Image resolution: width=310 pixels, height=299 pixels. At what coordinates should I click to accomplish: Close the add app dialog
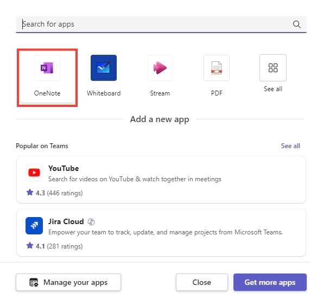pyautogui.click(x=202, y=282)
